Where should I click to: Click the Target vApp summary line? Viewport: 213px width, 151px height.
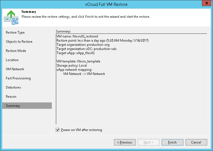(x=75, y=53)
